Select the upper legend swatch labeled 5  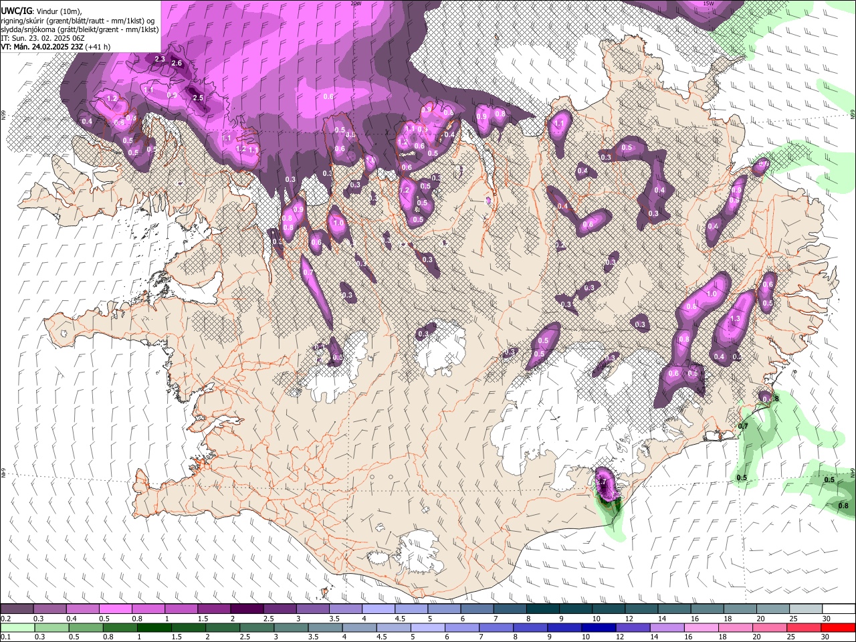pyautogui.click(x=445, y=609)
